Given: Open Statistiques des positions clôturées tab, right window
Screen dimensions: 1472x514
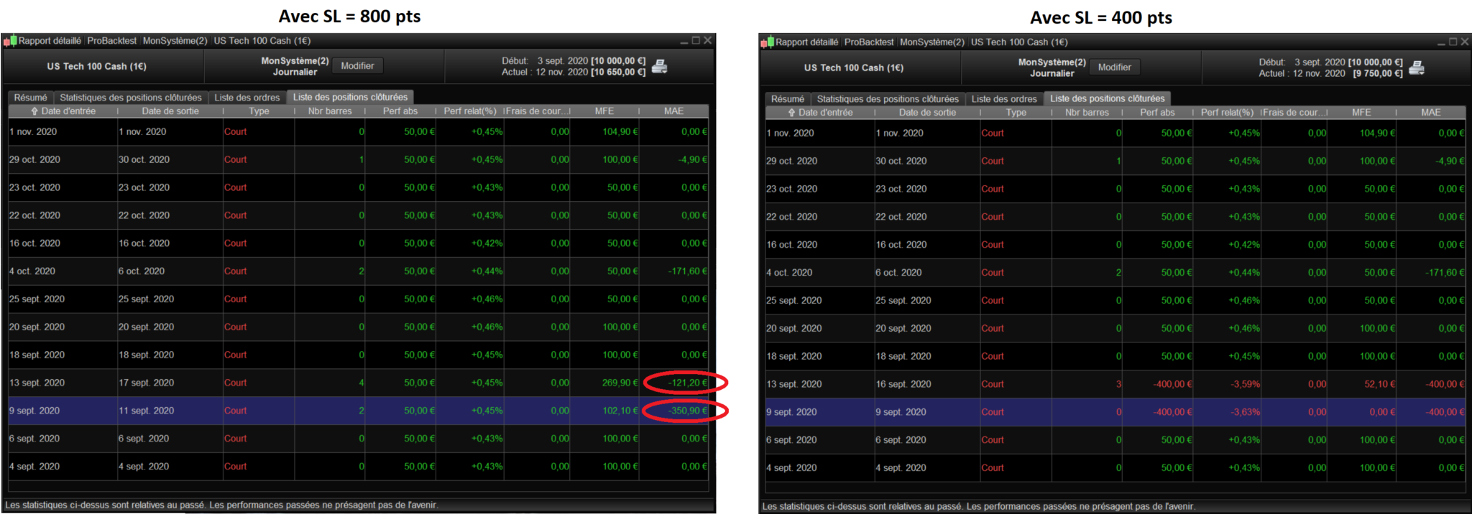Looking at the screenshot, I should pos(888,99).
